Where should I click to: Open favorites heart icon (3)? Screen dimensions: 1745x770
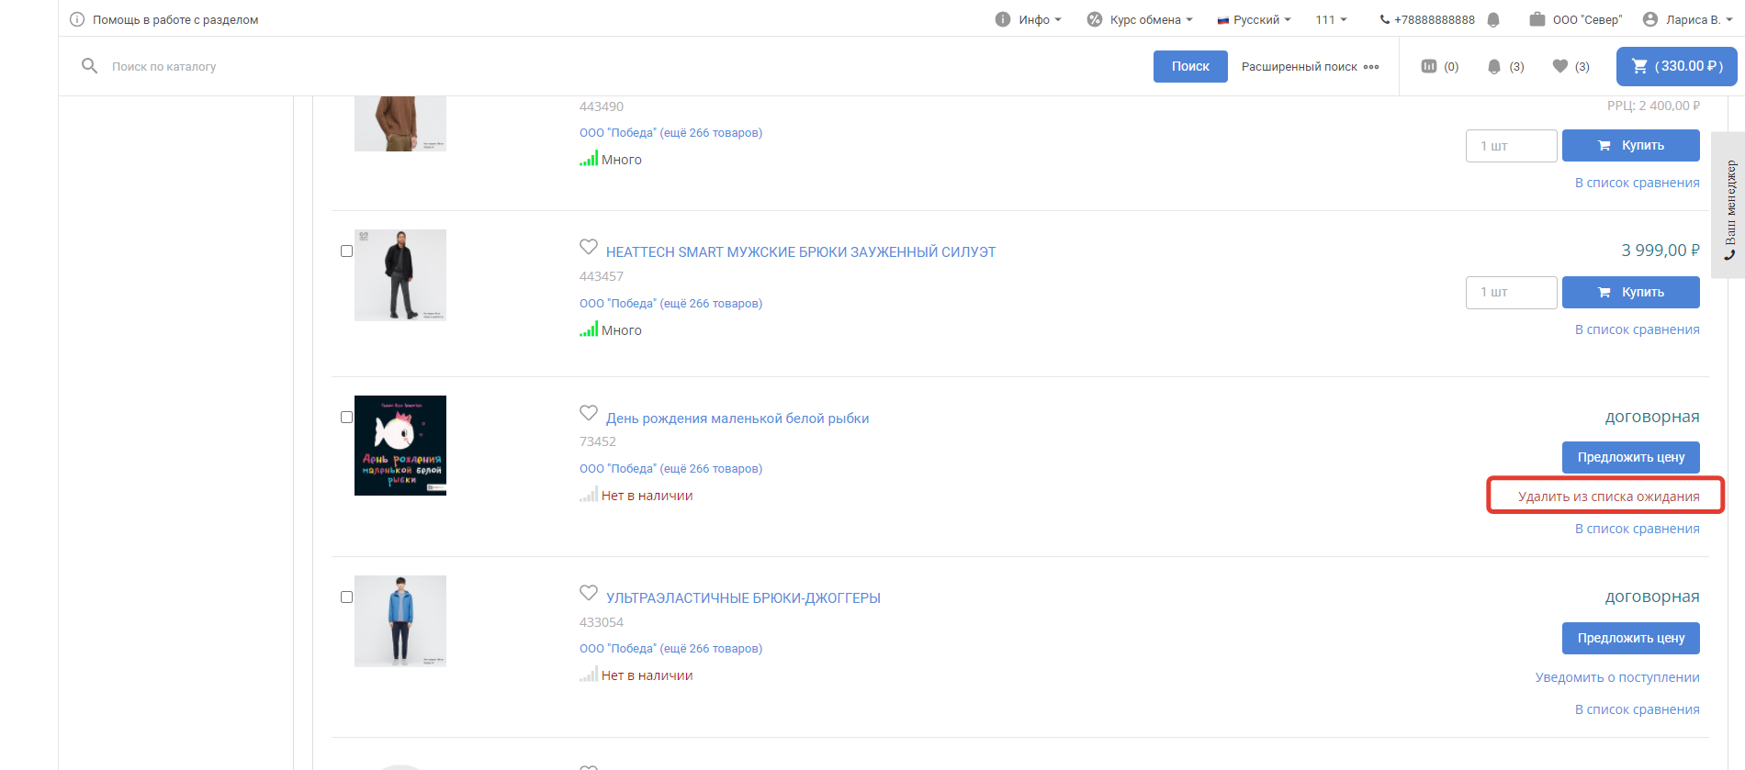pos(1559,66)
